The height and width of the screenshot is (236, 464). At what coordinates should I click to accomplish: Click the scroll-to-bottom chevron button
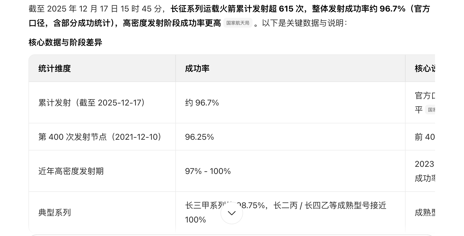[x=231, y=213]
